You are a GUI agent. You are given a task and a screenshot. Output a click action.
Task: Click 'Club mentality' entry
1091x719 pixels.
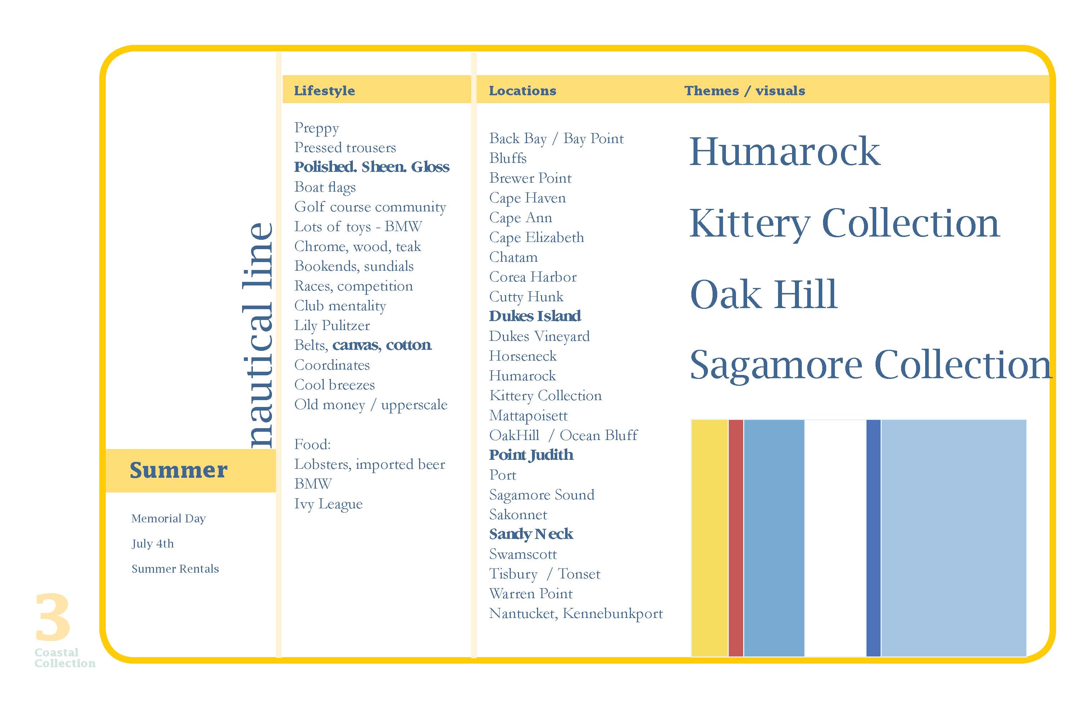click(x=340, y=306)
